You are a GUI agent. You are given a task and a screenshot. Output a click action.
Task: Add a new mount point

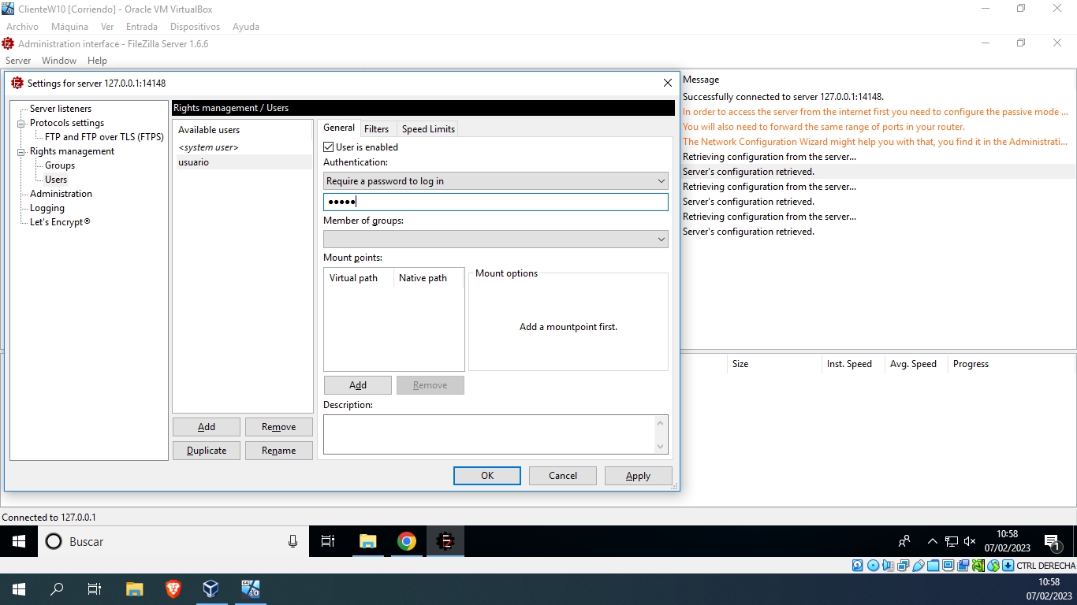(358, 385)
